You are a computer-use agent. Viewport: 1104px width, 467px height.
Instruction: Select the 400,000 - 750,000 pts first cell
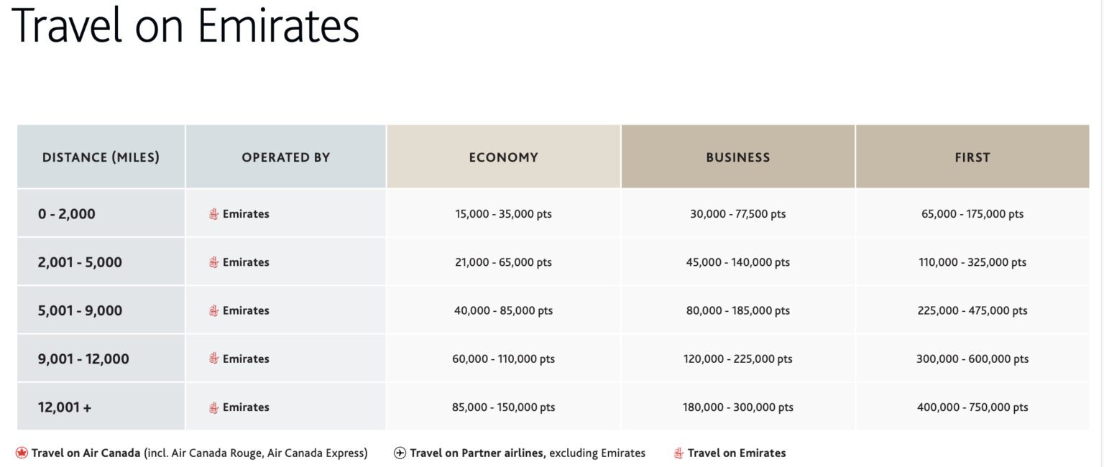[972, 407]
